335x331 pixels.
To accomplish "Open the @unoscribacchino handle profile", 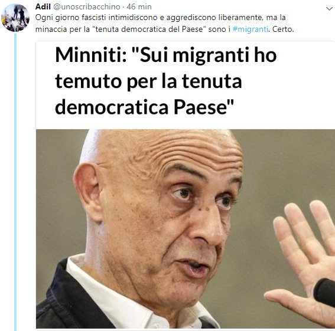I will click(x=86, y=7).
